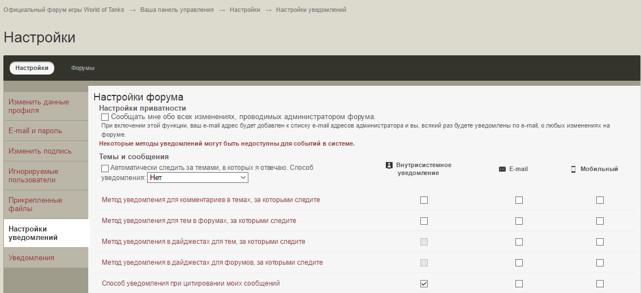
Task: Check e-mail option for topic digests
Action: pyautogui.click(x=519, y=242)
